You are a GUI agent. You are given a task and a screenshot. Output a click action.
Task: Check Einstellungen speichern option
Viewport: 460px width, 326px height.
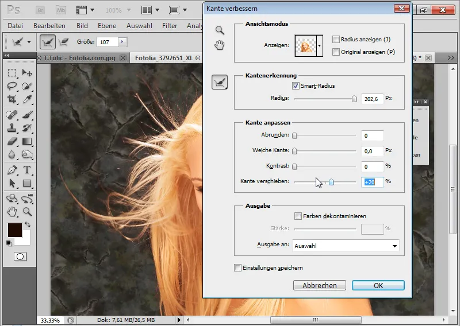point(237,267)
